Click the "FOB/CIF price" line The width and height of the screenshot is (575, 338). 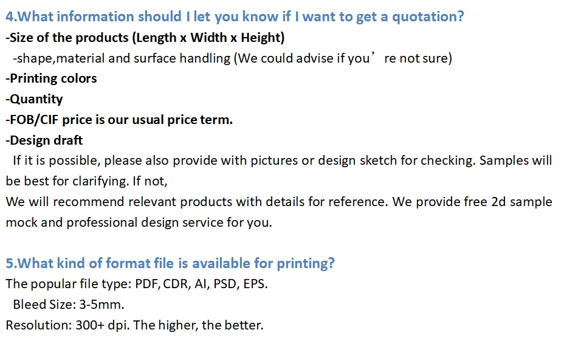point(119,120)
